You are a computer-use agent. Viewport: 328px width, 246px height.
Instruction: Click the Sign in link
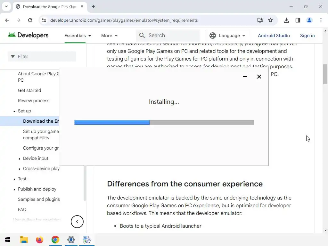[307, 36]
